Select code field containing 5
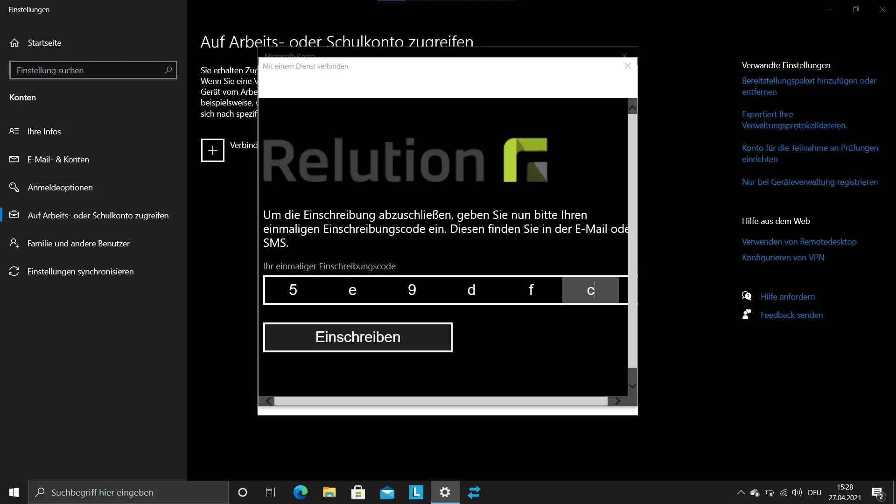The width and height of the screenshot is (896, 504). (x=293, y=290)
